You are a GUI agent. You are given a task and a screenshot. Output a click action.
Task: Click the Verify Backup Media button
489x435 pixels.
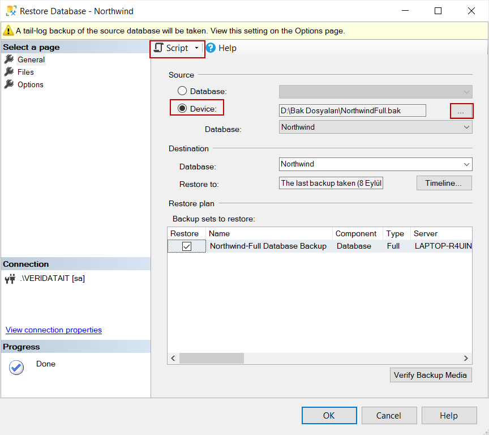(431, 375)
